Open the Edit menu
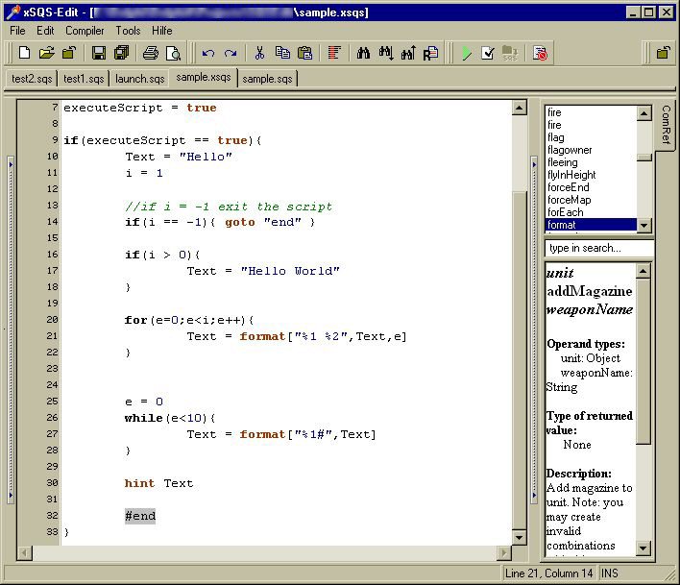Image resolution: width=680 pixels, height=585 pixels. (45, 31)
